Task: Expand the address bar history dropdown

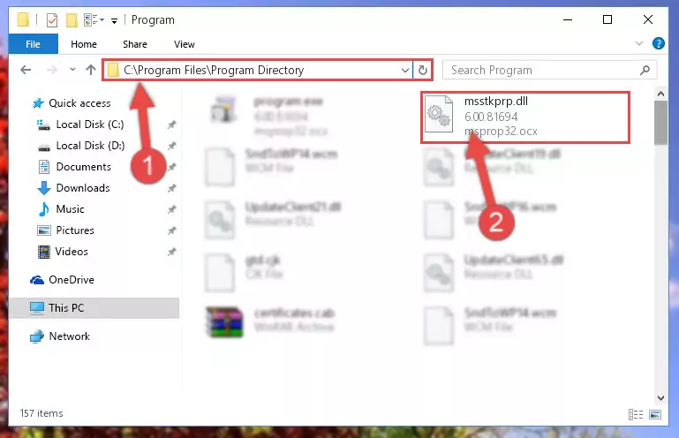Action: pos(405,70)
